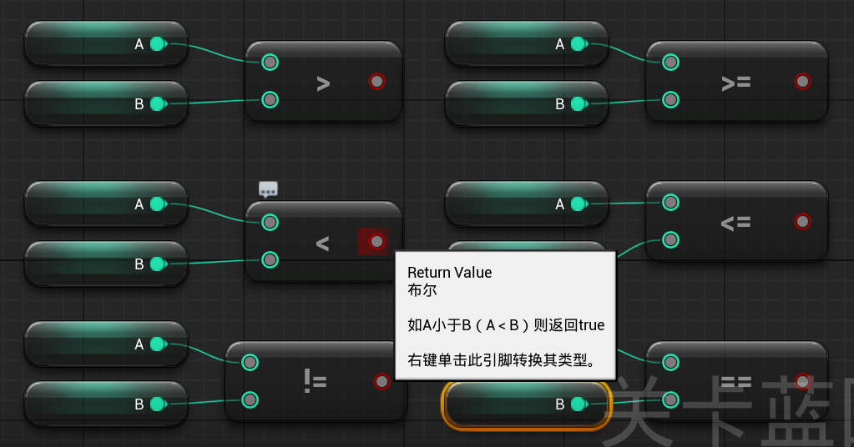Select variable A node wired to the < node
Screen dimensions: 854x447
[x=83, y=203]
